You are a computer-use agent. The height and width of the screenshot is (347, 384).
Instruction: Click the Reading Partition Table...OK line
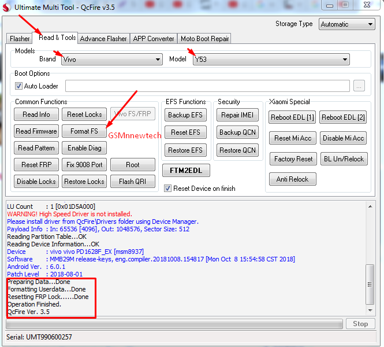47,237
